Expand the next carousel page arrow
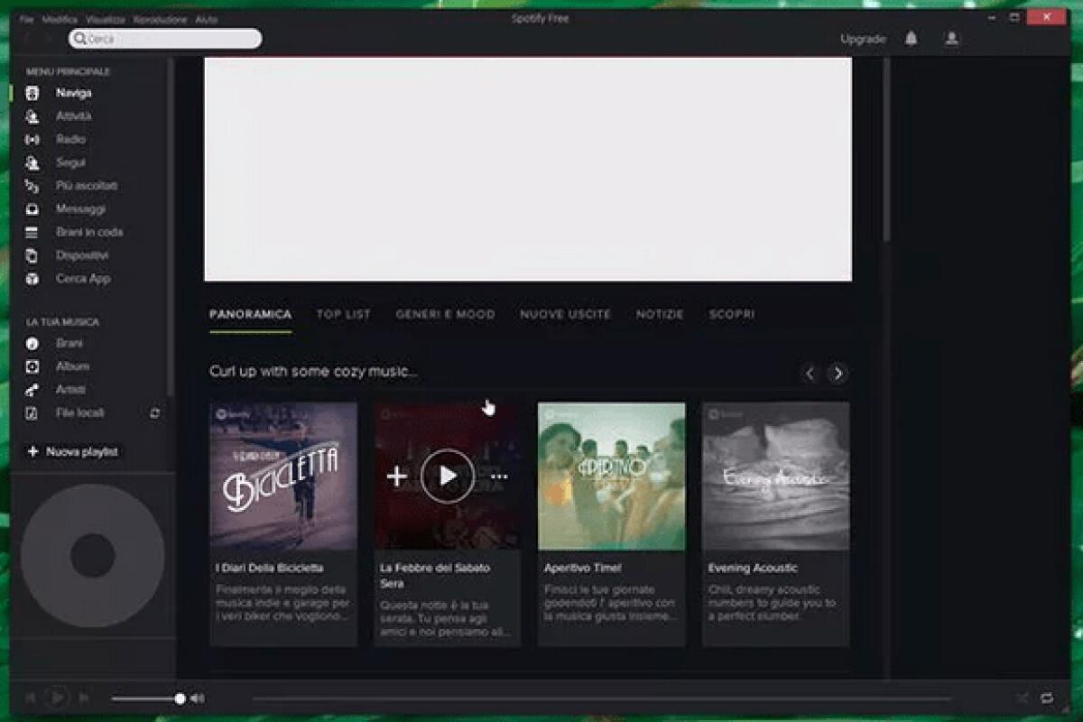Image resolution: width=1083 pixels, height=722 pixels. [x=837, y=373]
